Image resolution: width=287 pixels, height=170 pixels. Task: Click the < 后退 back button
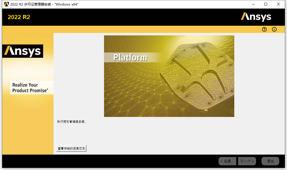coord(227,161)
